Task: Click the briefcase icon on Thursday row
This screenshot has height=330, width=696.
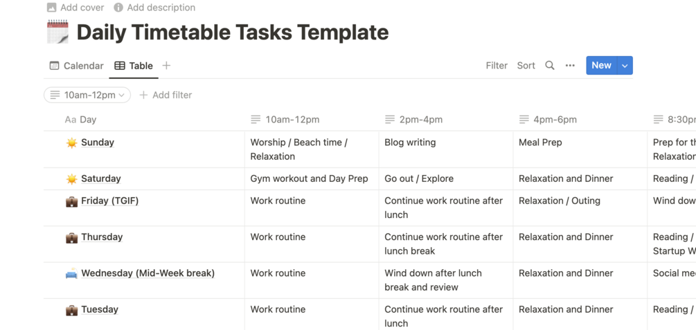Action: (71, 237)
